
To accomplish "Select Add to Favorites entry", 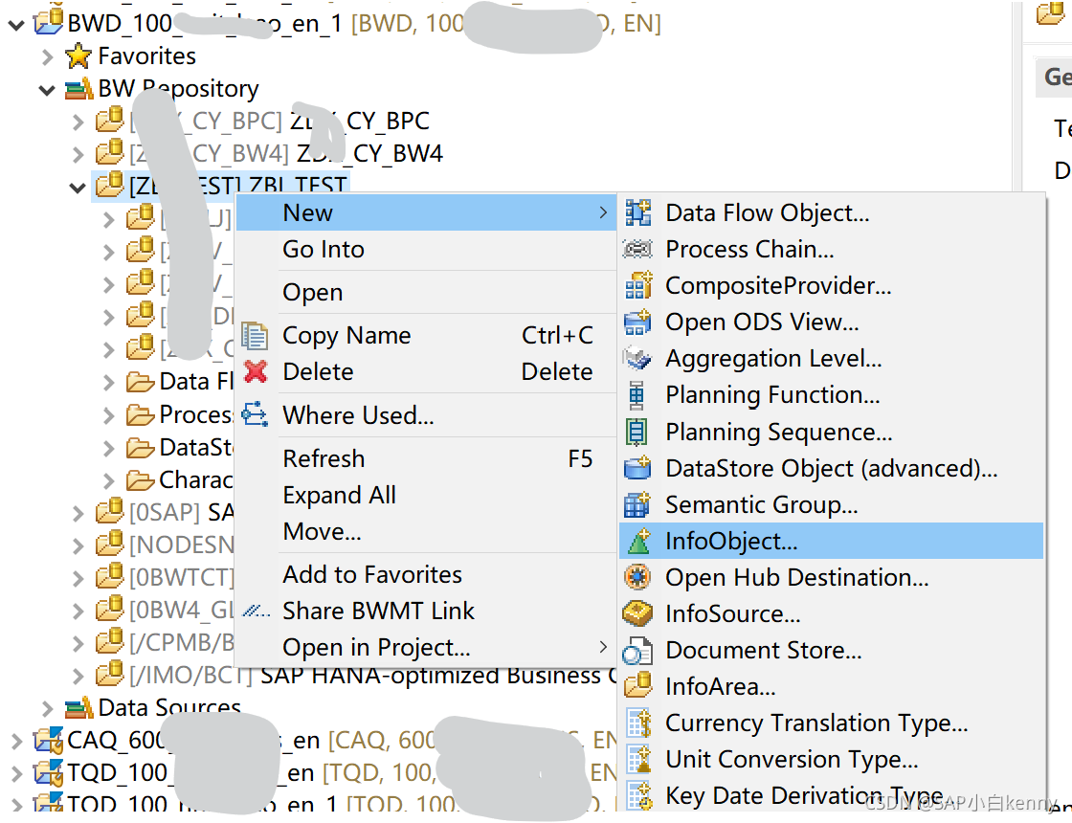I will click(425, 574).
